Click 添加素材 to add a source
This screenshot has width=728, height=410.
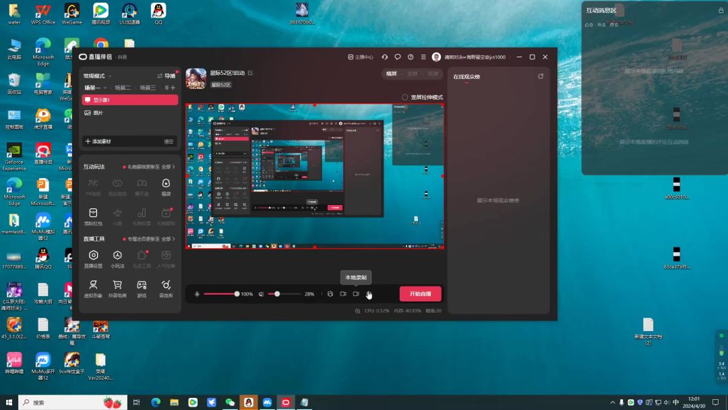[98, 142]
